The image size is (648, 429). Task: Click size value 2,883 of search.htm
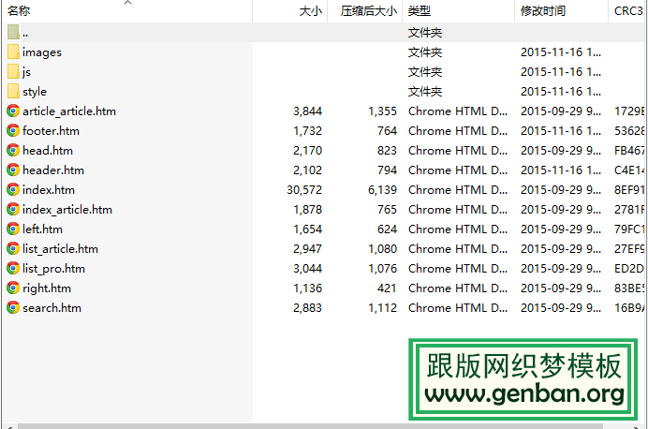pyautogui.click(x=307, y=308)
